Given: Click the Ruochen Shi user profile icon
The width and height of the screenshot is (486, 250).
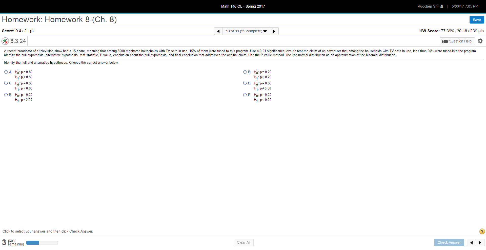Looking at the screenshot, I should coord(441,6).
